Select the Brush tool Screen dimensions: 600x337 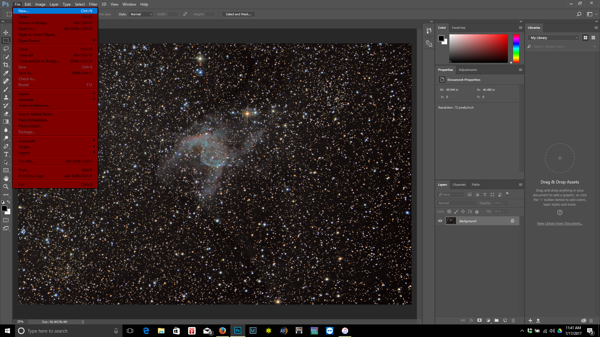6,89
